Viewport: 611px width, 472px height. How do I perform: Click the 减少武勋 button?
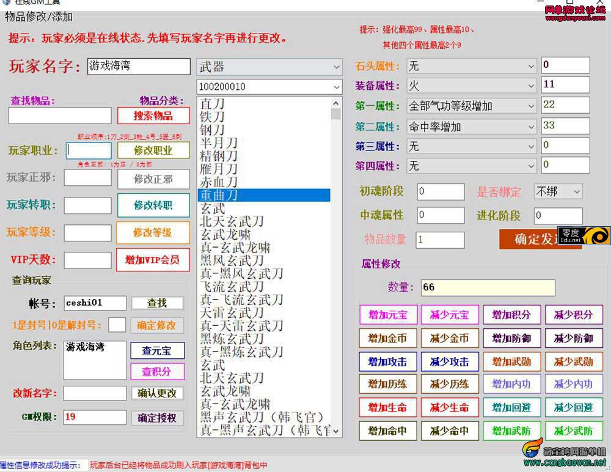[574, 361]
